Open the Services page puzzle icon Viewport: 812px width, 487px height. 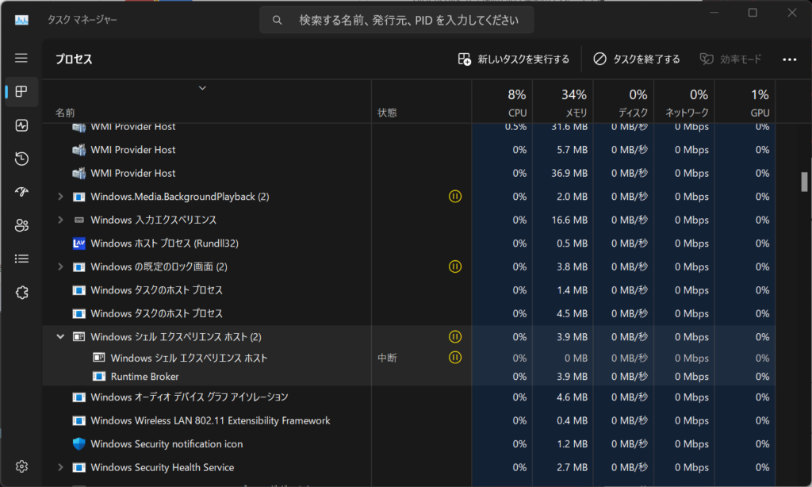click(21, 292)
